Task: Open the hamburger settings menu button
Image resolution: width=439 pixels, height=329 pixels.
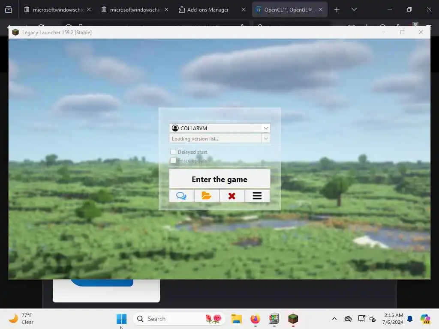Action: 257,196
